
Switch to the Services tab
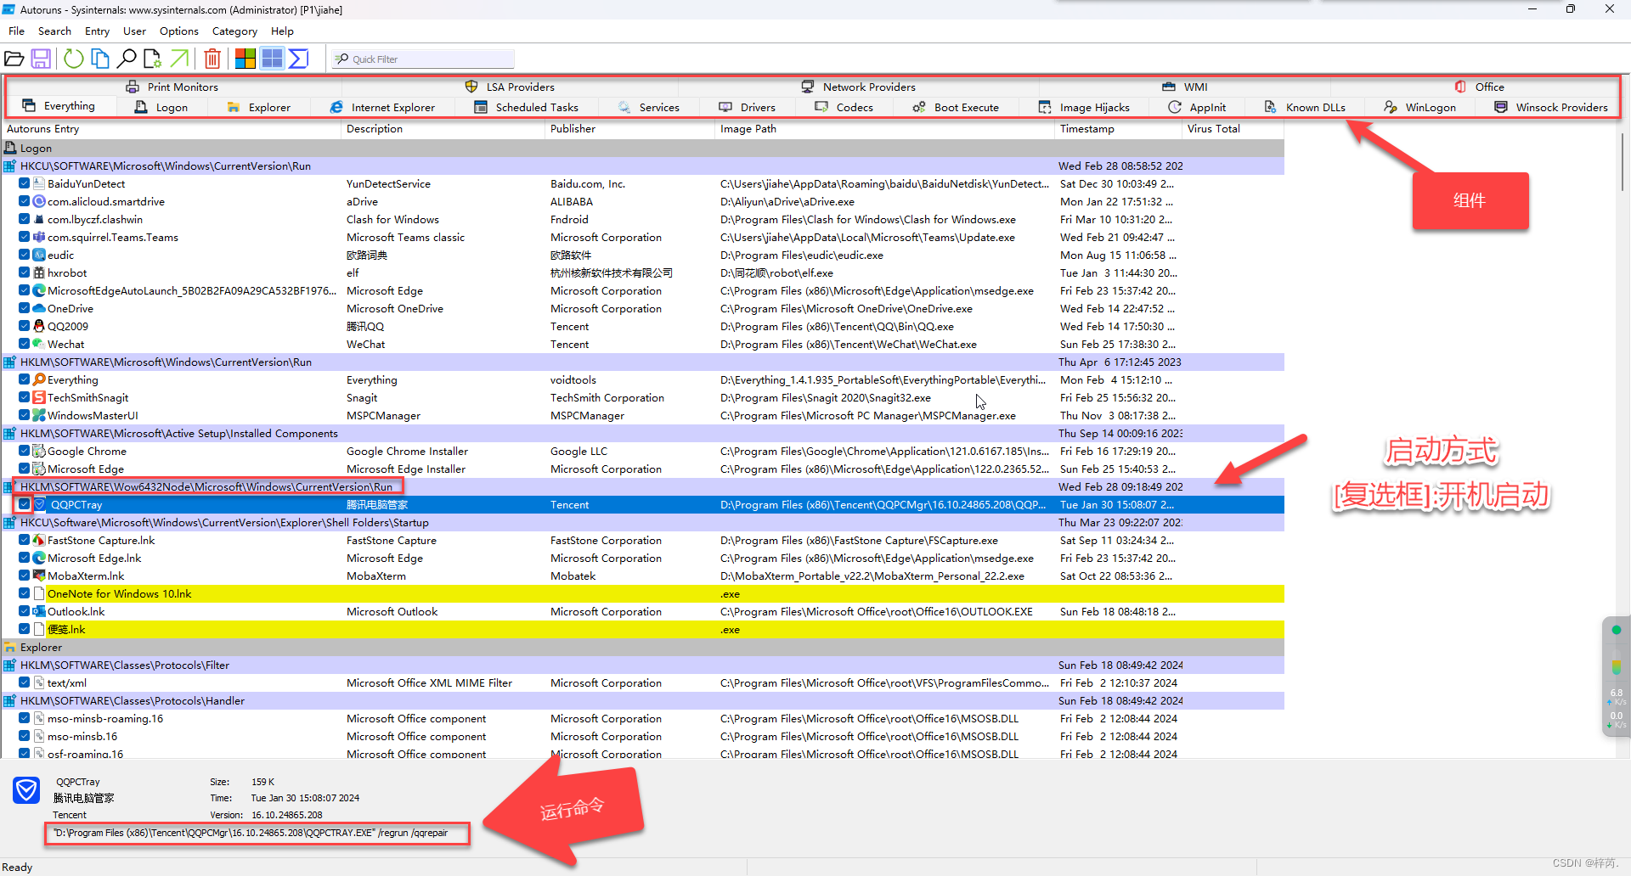coord(649,107)
